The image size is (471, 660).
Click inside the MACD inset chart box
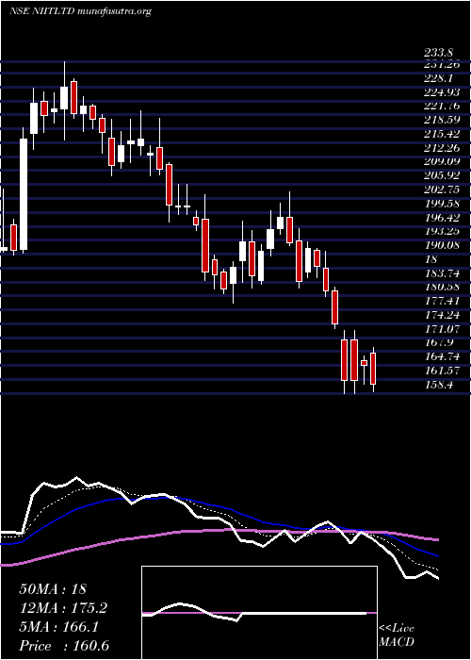pyautogui.click(x=259, y=613)
